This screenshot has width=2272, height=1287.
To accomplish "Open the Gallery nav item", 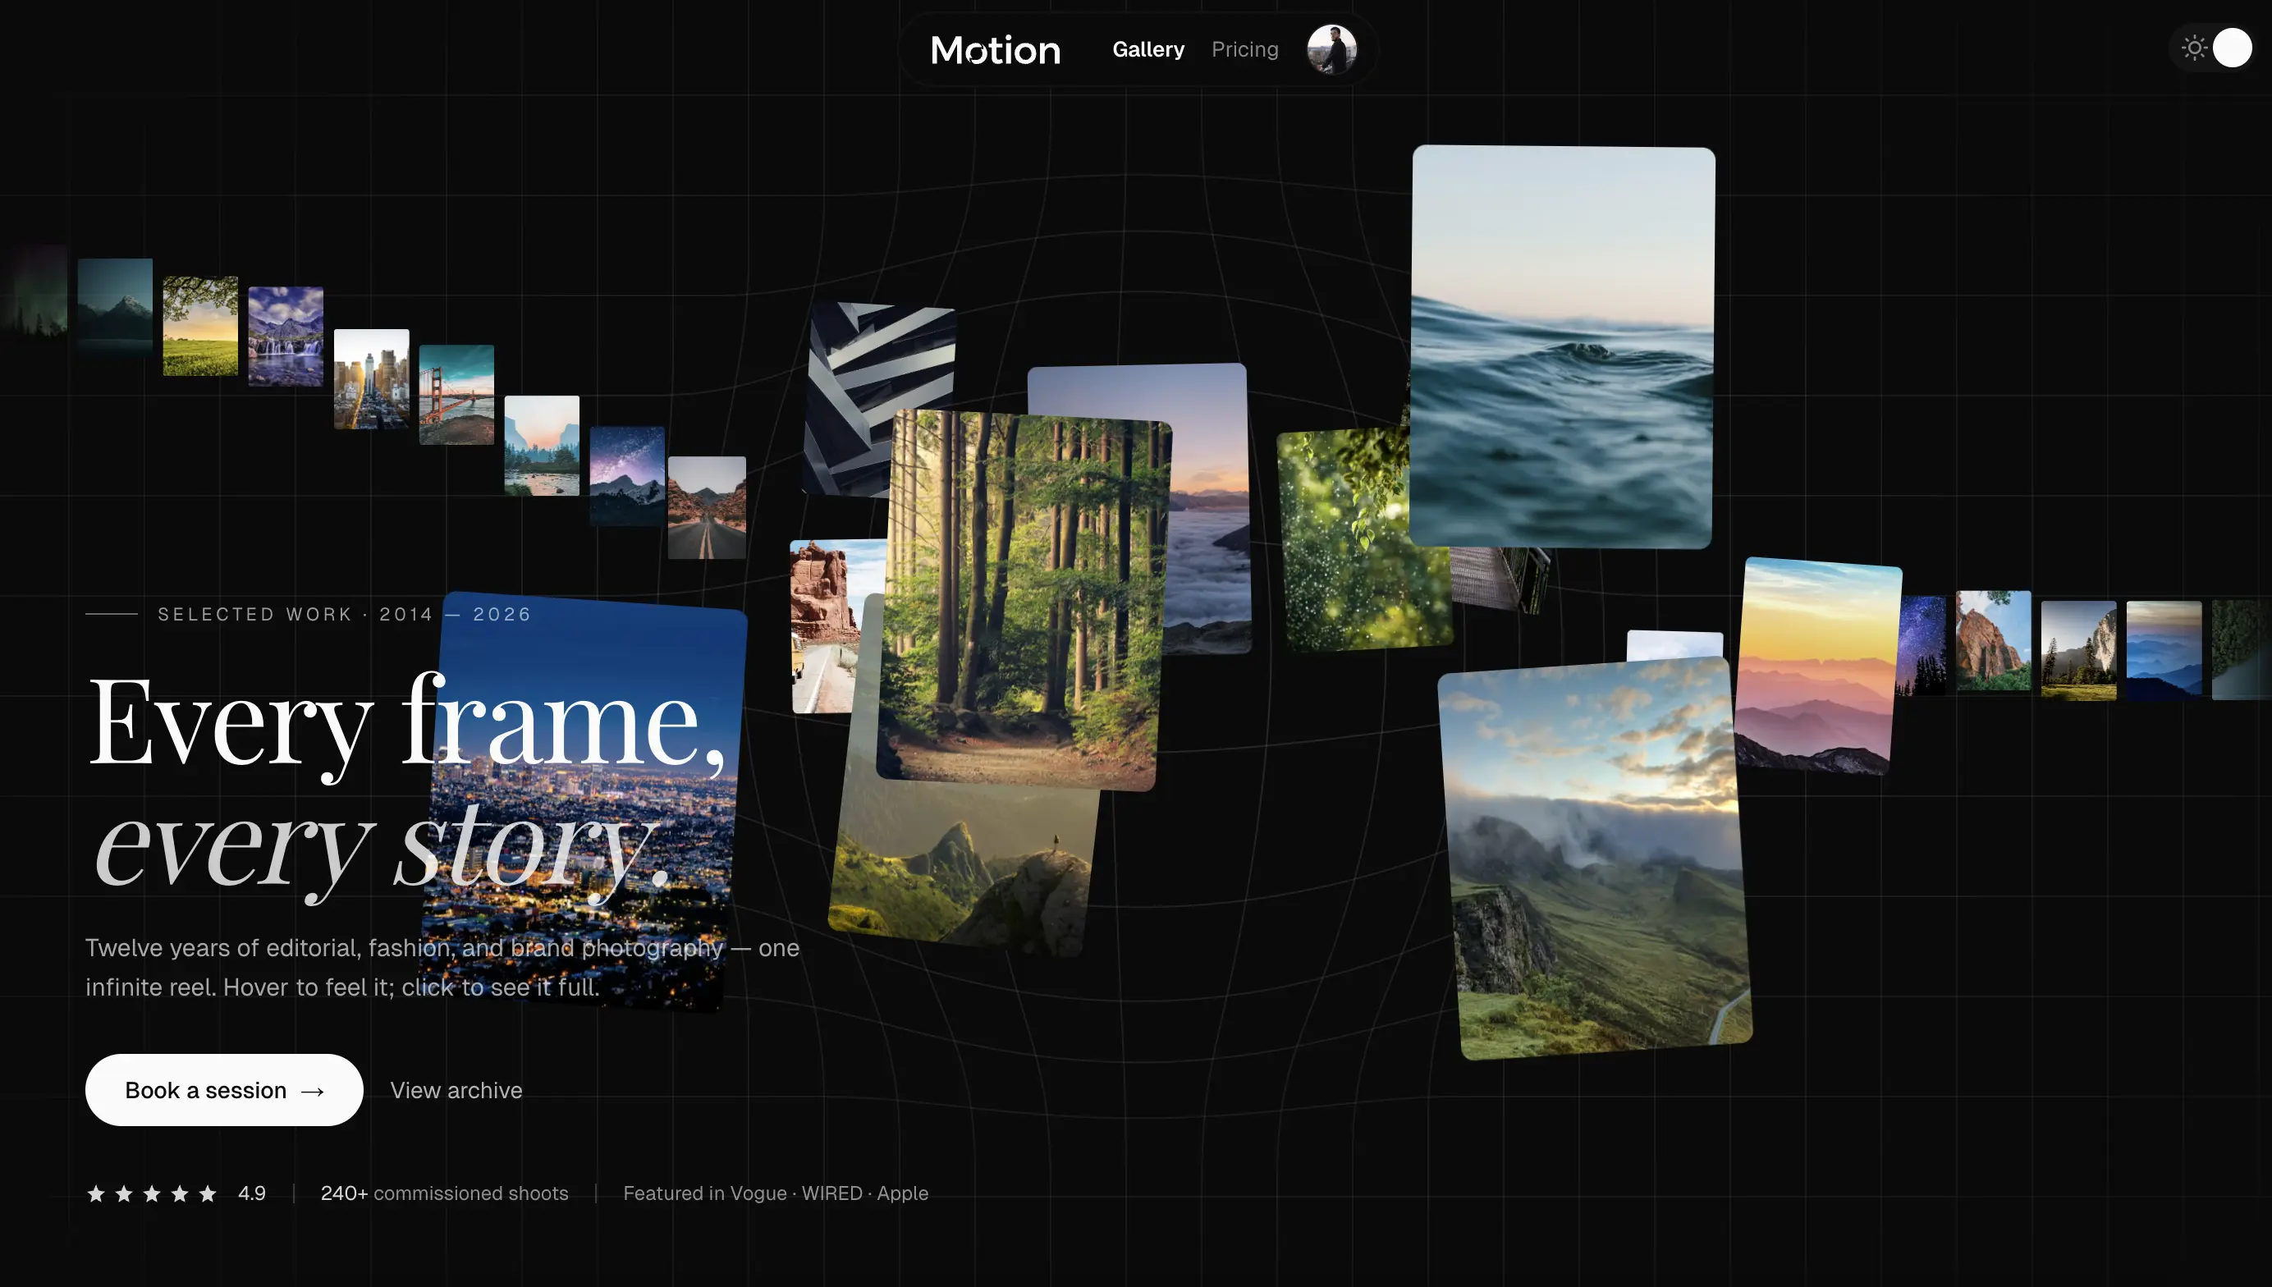I will point(1148,49).
